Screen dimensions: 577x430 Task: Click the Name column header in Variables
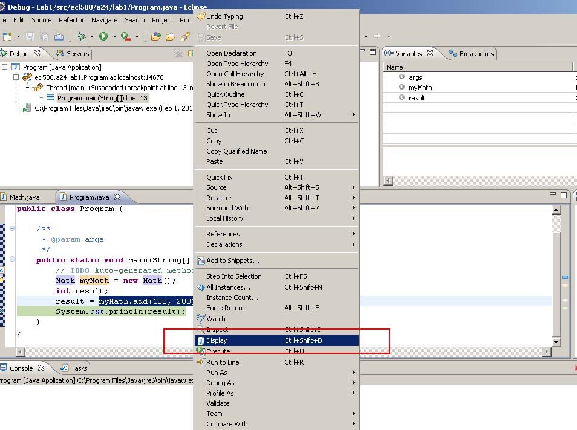(x=478, y=67)
